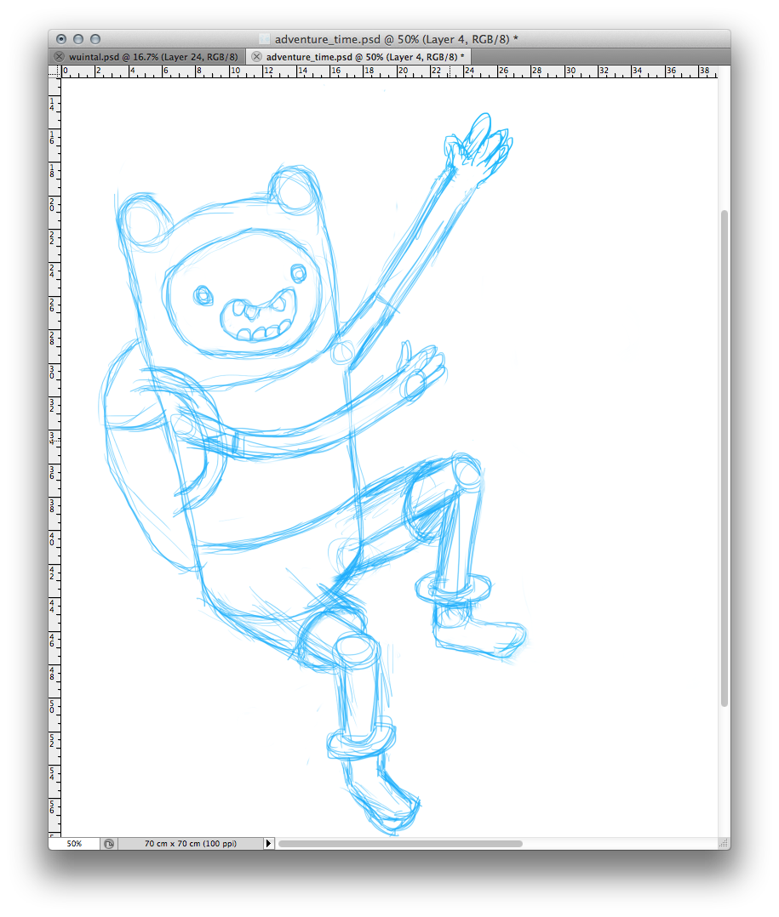Click the 50% zoom level field

click(x=75, y=843)
